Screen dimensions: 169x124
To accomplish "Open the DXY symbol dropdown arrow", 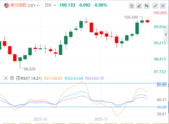I will tap(38, 5).
